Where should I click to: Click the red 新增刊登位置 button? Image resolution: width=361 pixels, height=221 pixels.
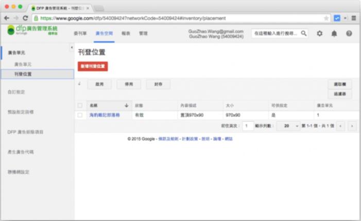click(93, 66)
